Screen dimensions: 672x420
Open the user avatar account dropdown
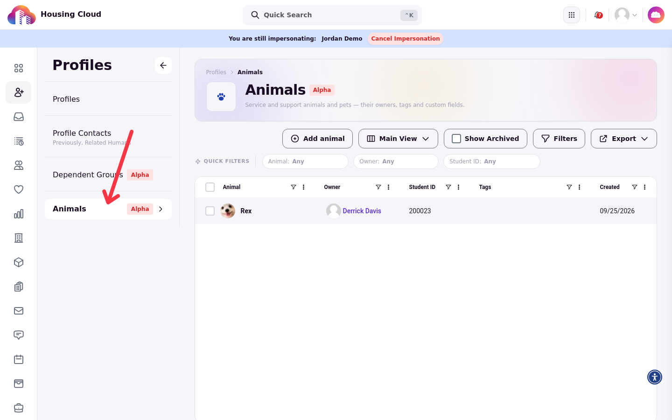(x=626, y=15)
